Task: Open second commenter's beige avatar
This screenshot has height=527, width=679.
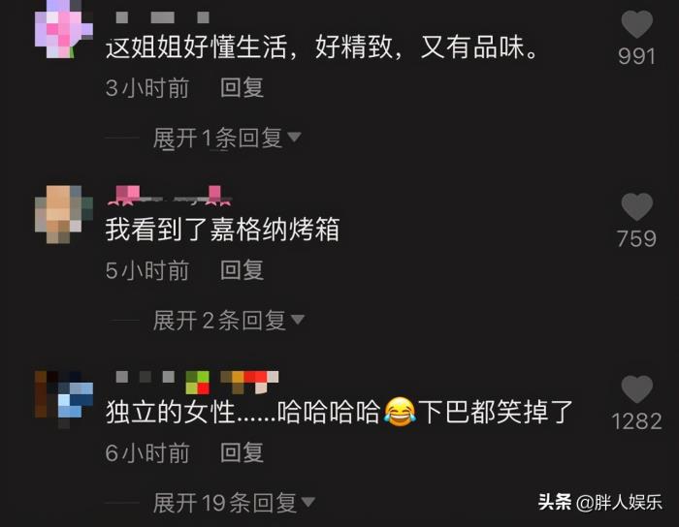Action: click(x=64, y=214)
